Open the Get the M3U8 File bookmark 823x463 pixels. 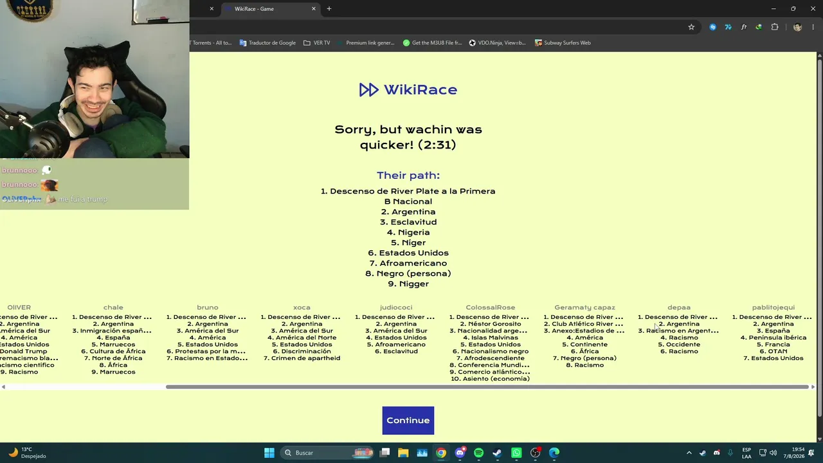point(433,43)
